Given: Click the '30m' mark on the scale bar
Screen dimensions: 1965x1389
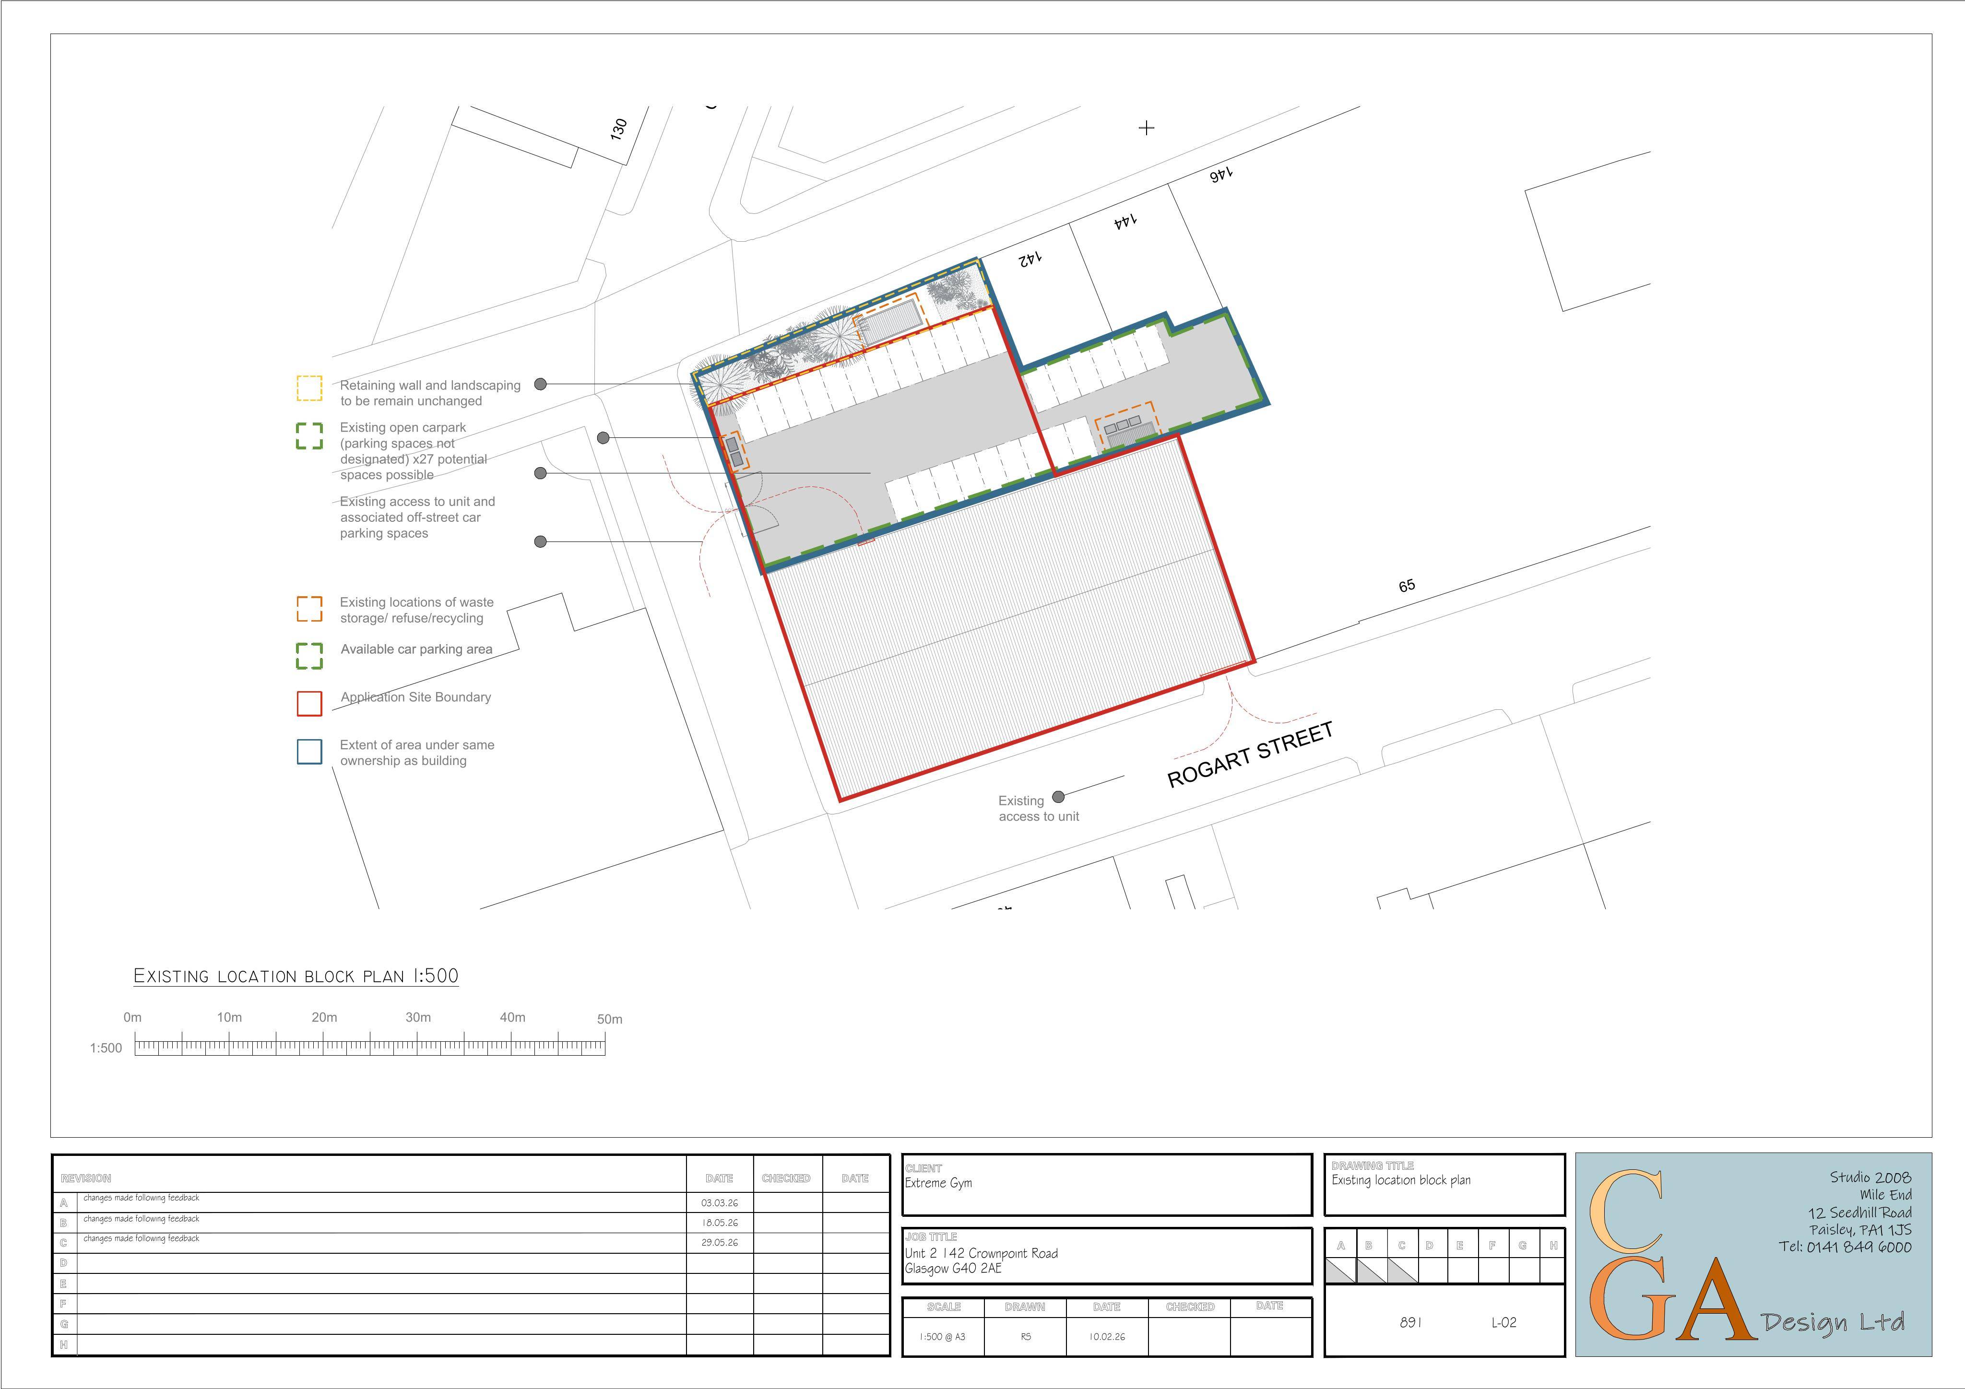Looking at the screenshot, I should (x=418, y=1018).
